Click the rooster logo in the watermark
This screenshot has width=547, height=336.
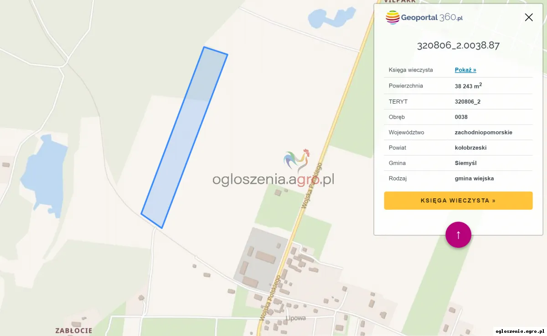[x=297, y=160]
